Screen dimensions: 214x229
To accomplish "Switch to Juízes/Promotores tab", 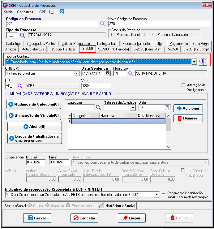I will 76,44.
